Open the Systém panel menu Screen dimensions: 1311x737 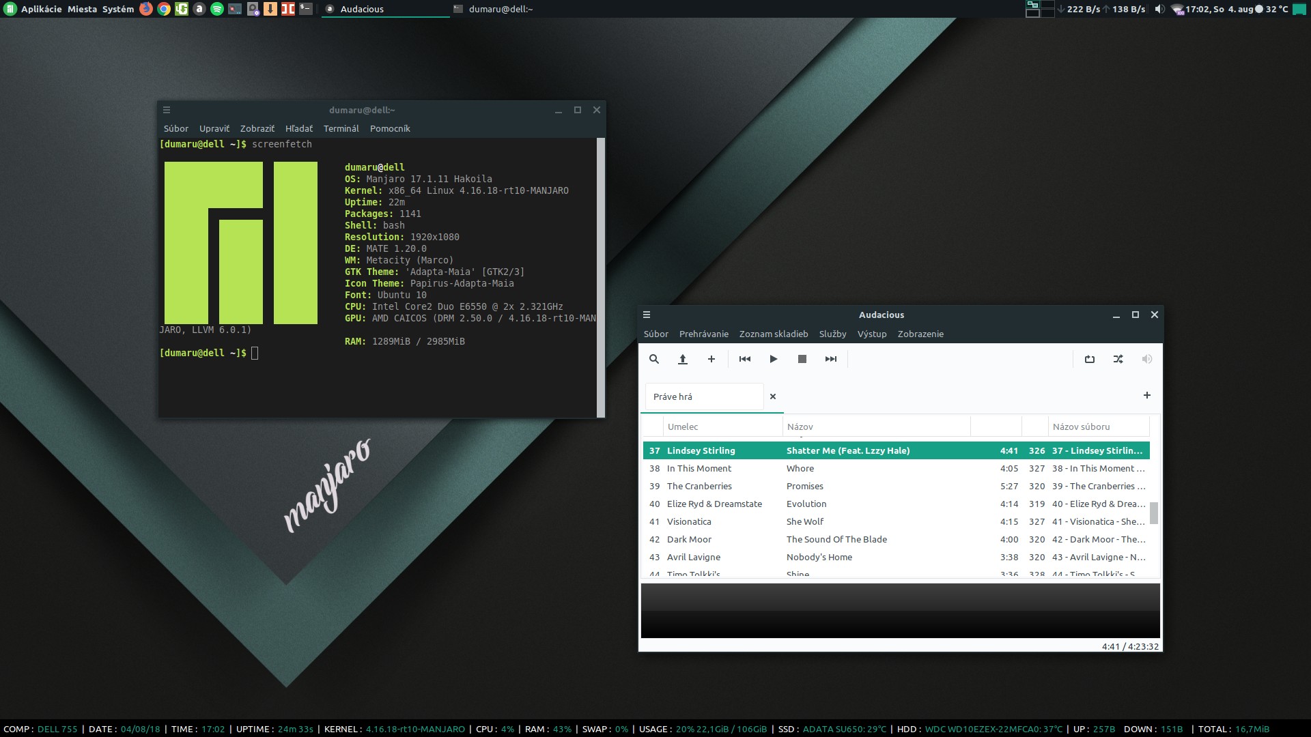coord(118,9)
